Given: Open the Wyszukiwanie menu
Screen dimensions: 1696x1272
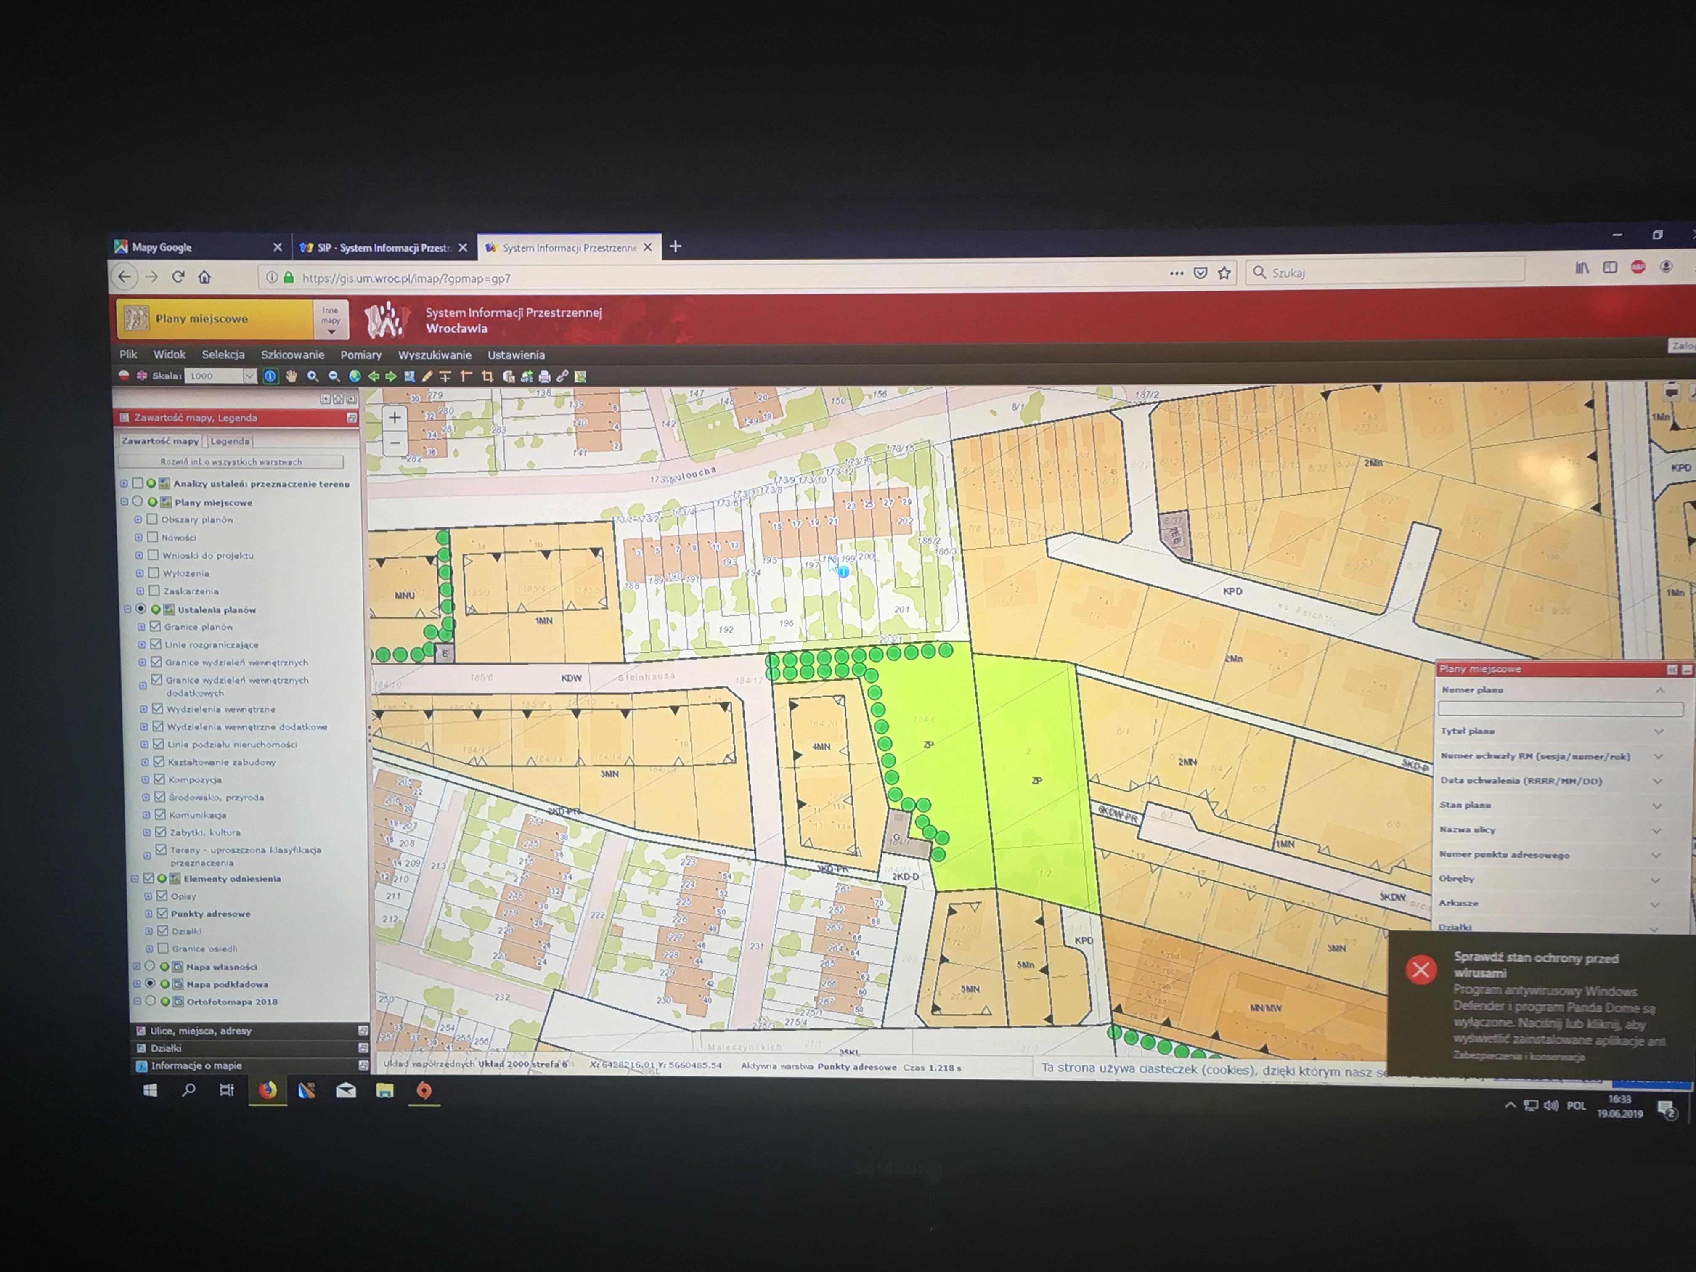Looking at the screenshot, I should point(435,355).
